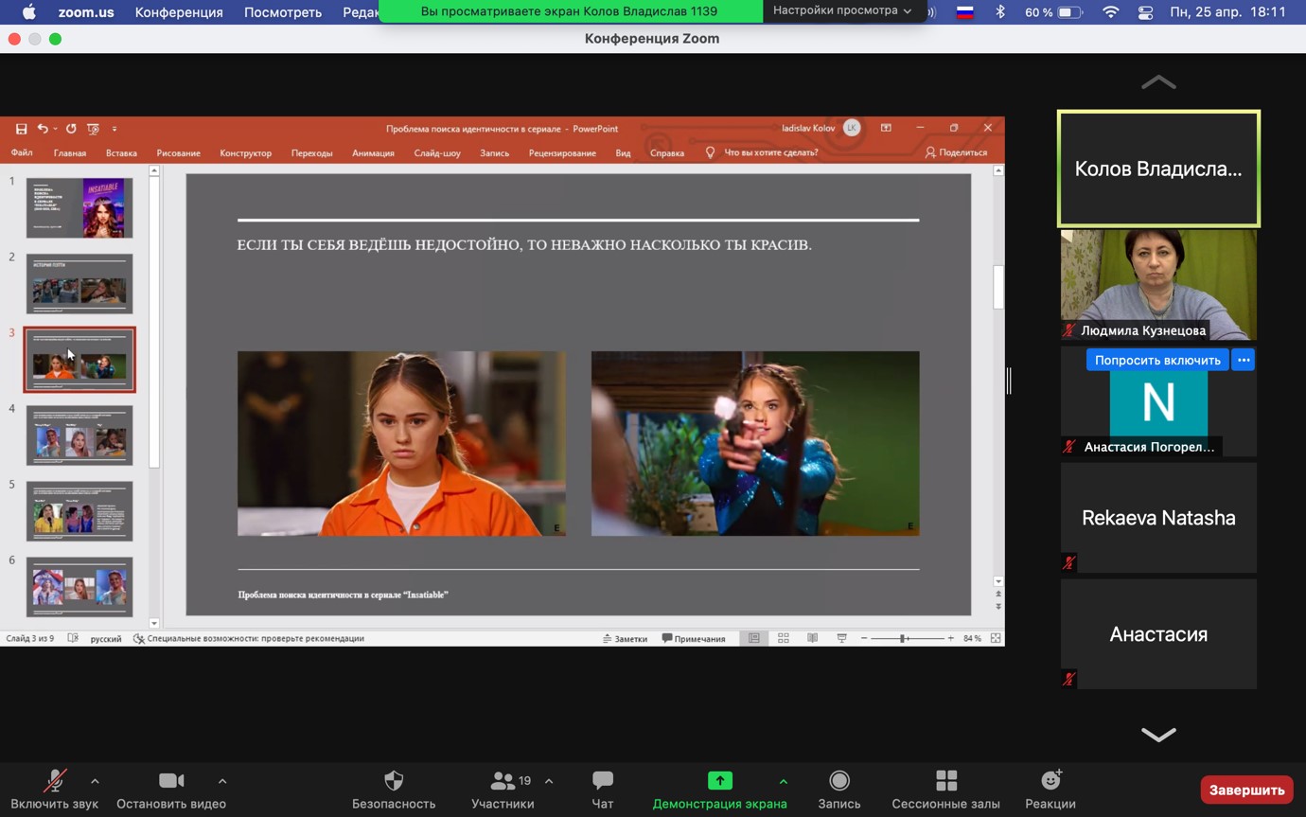Viewport: 1306px width, 817px height.
Task: Stop video with Остановить видео button
Action: (171, 790)
